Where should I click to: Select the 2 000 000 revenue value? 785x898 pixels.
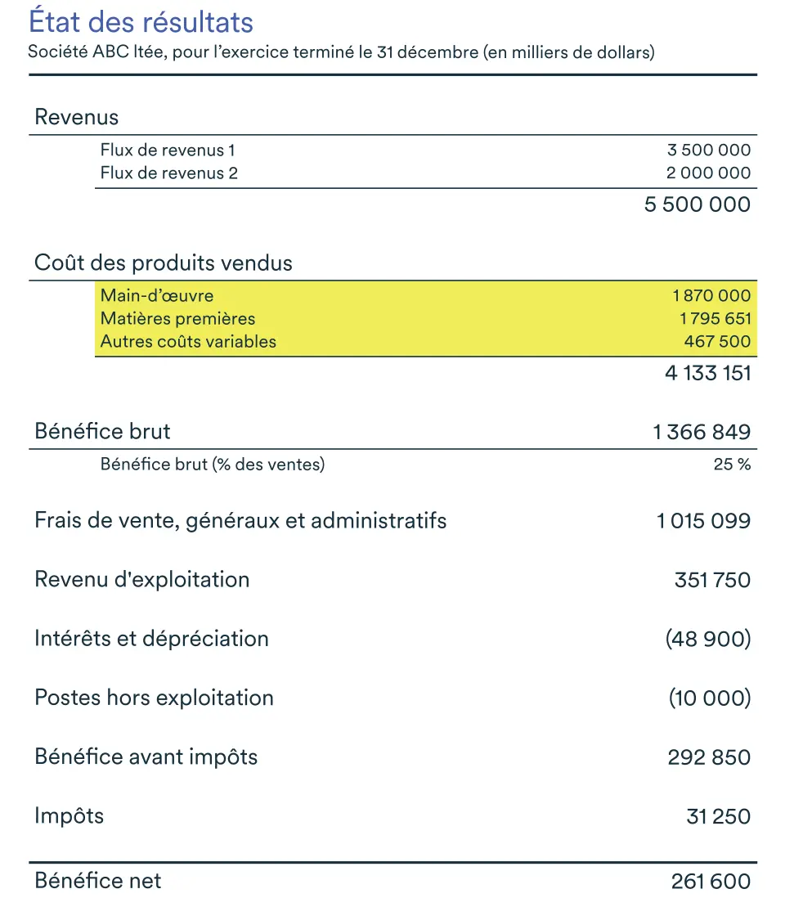tap(708, 173)
